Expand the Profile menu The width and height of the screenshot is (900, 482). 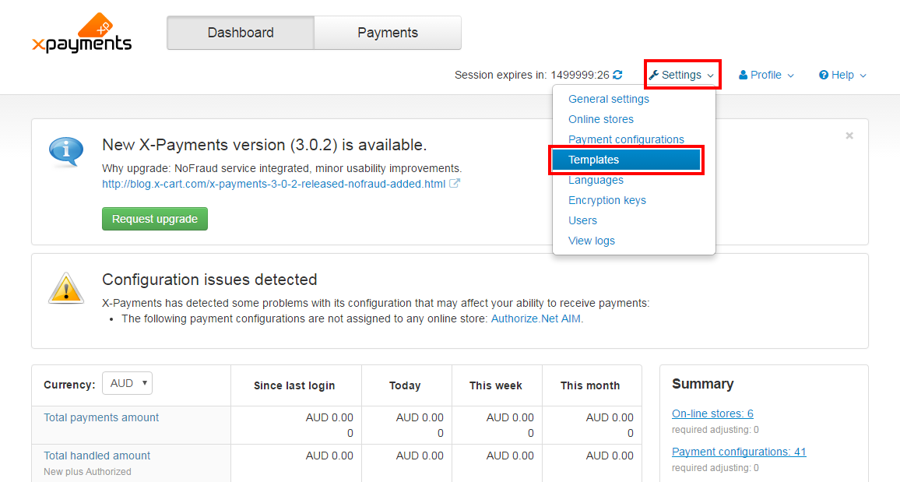pyautogui.click(x=766, y=76)
